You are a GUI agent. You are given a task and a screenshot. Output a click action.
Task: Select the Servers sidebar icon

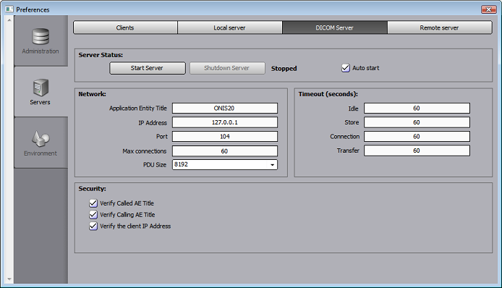pos(41,88)
